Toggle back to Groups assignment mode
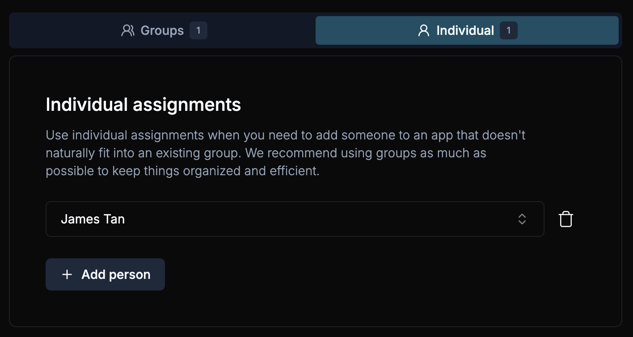This screenshot has height=337, width=633. (162, 30)
